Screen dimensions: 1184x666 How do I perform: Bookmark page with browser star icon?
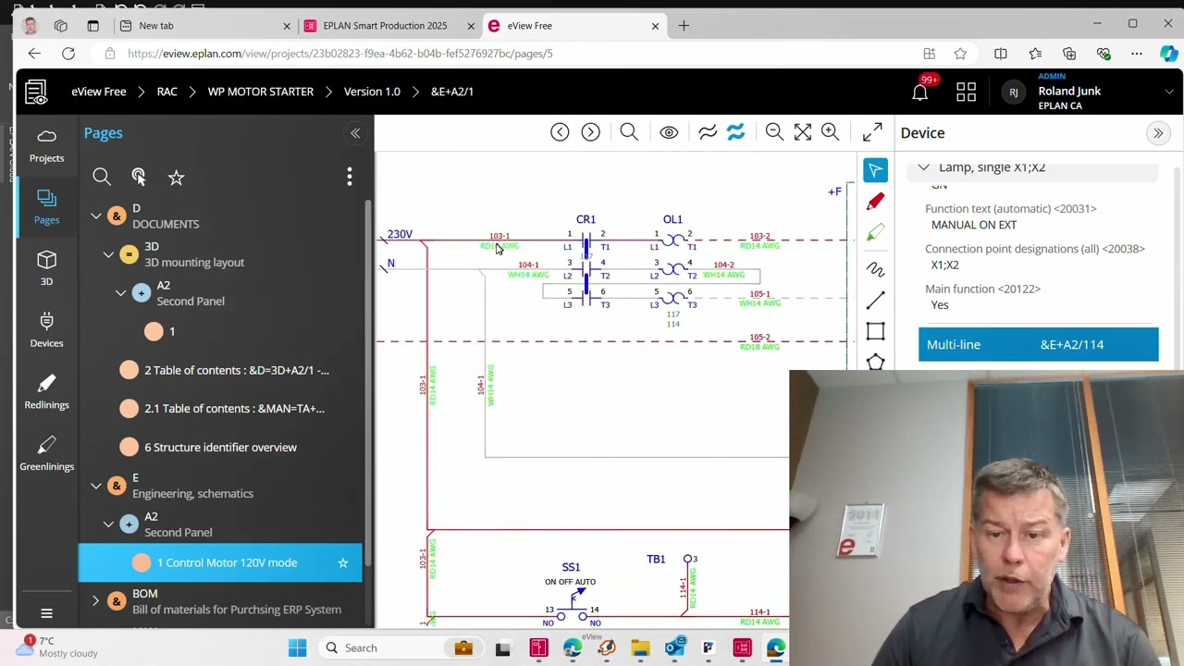coord(960,54)
